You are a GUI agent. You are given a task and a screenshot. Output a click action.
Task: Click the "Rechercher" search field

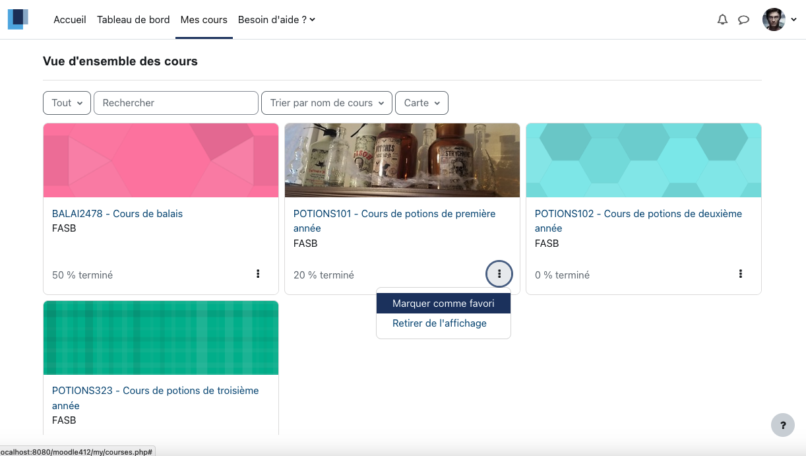point(176,103)
